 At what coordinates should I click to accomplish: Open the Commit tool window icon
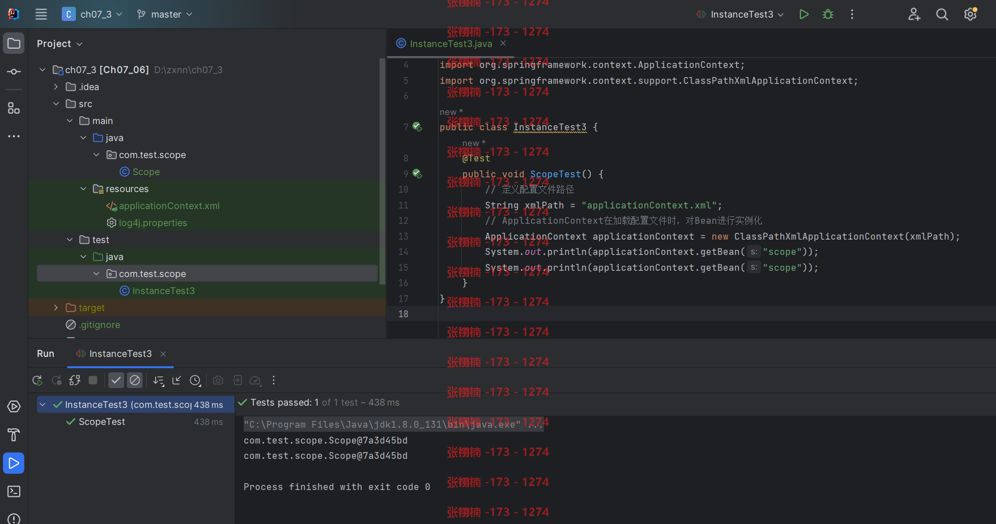(14, 72)
